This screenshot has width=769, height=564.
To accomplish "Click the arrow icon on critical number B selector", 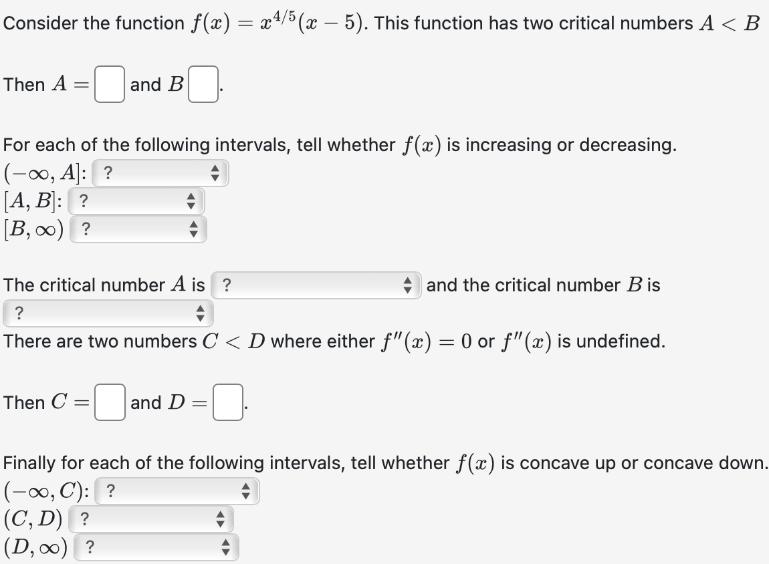I will coord(199,312).
